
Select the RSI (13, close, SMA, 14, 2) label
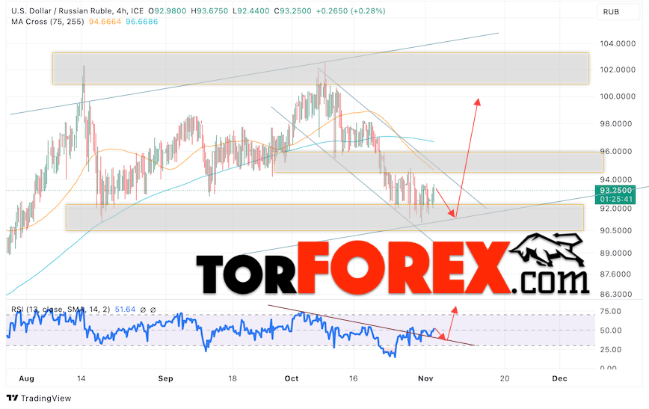tap(61, 310)
